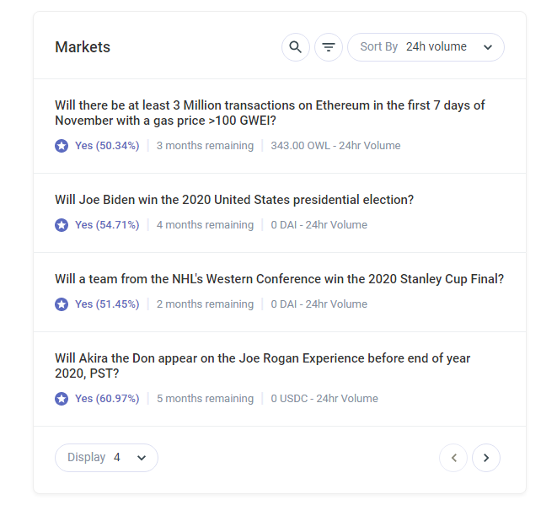The height and width of the screenshot is (516, 557).
Task: Open the Akira the Don Joe Rogan market
Action: [x=262, y=366]
